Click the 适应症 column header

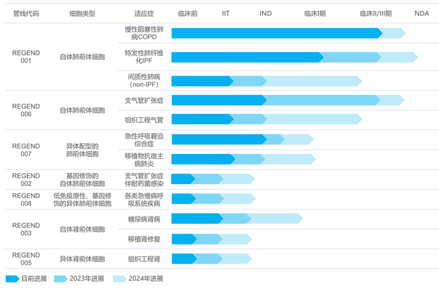pos(144,13)
